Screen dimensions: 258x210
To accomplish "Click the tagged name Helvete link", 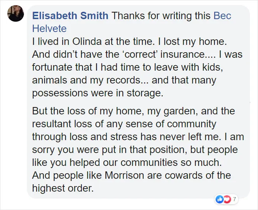I will click(x=49, y=29).
